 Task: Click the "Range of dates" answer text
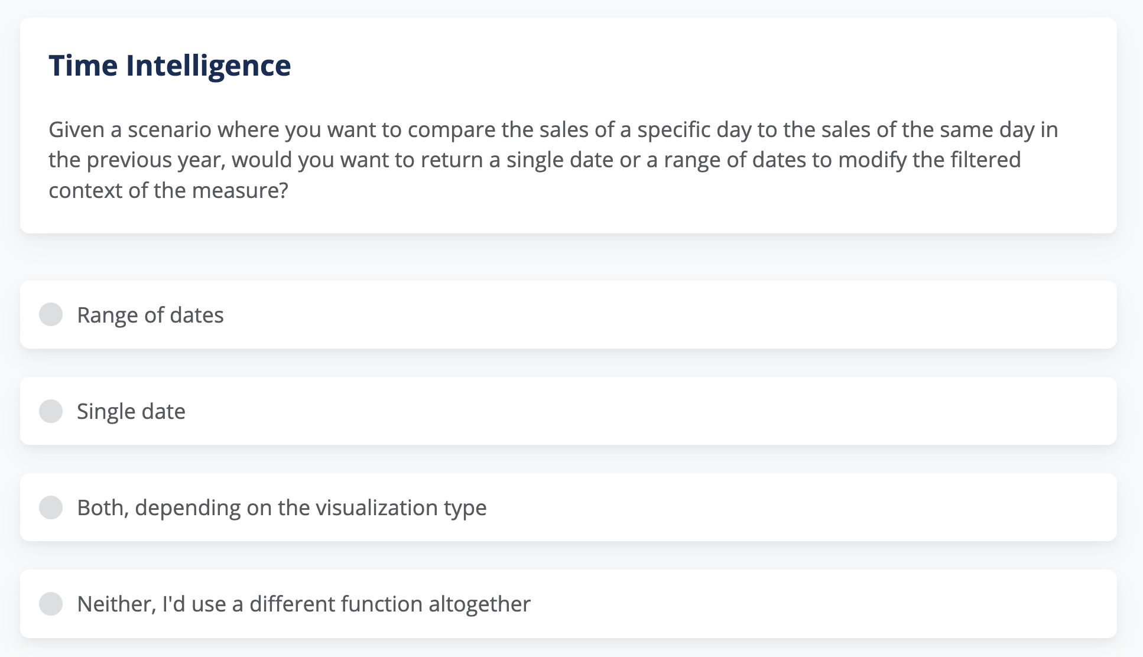[x=150, y=315]
